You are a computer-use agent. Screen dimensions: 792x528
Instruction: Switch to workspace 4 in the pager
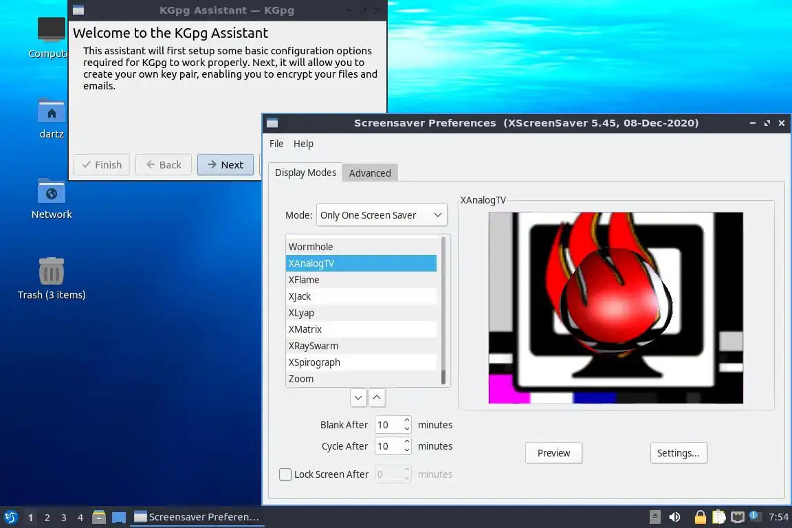(80, 518)
